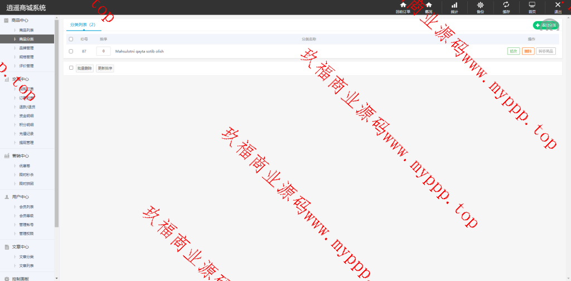Open the 统计 statistics bar chart icon
Screen dimensions: 571x281
click(x=454, y=7)
